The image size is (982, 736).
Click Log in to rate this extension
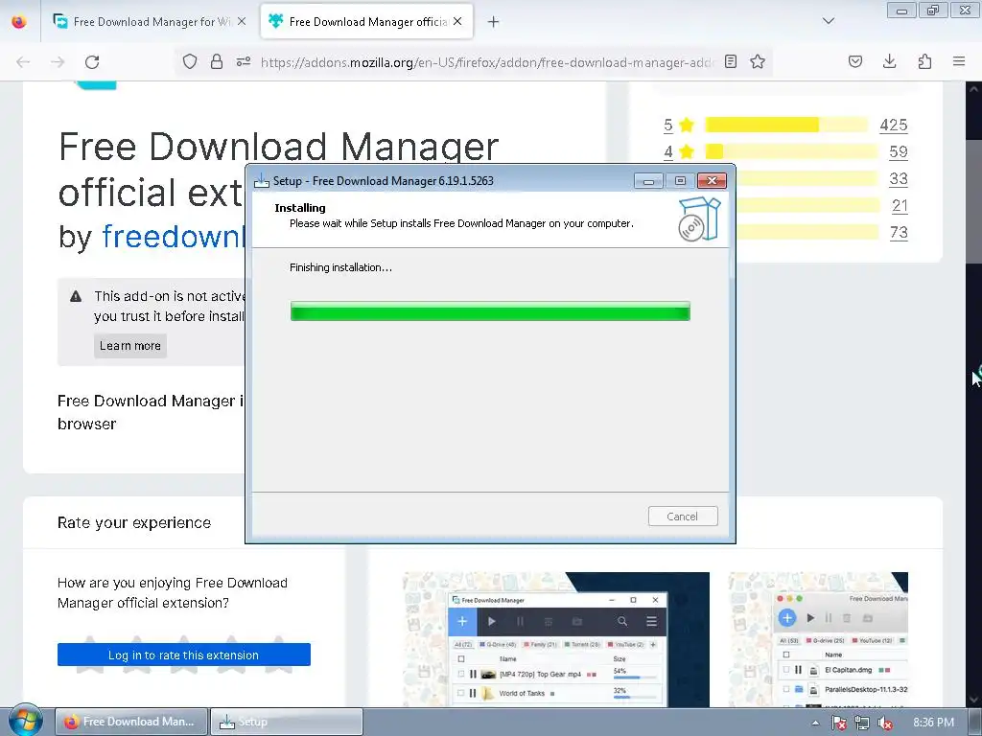(x=184, y=655)
